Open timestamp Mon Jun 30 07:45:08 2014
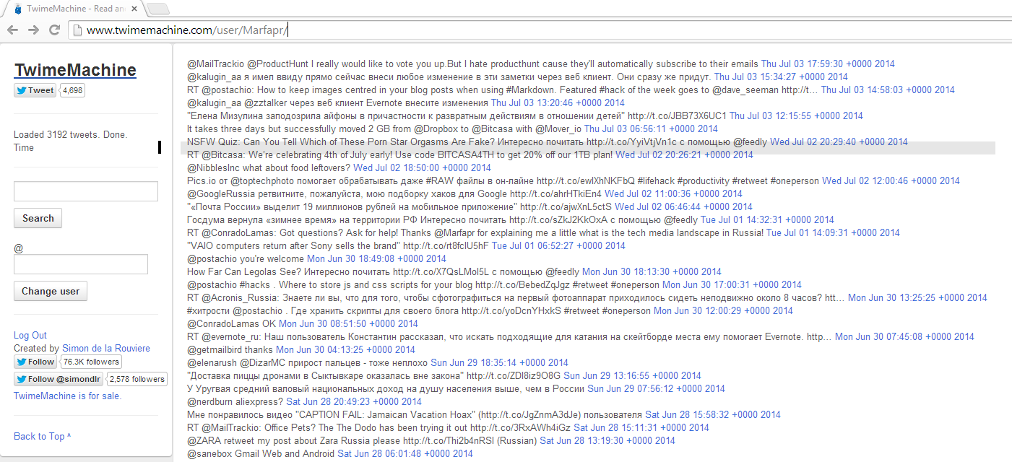Screen dimensions: 1012x462 point(904,336)
